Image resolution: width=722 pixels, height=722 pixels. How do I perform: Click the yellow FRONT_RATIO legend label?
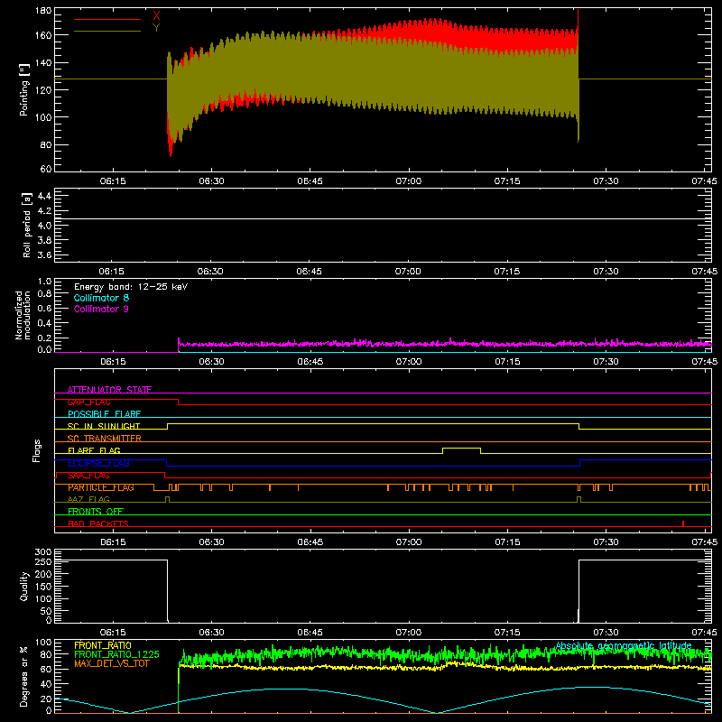coord(103,645)
